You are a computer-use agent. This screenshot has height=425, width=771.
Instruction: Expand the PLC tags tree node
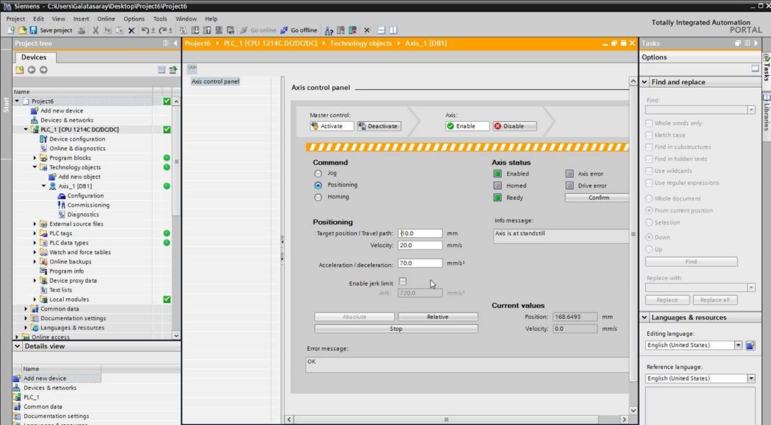coord(35,233)
